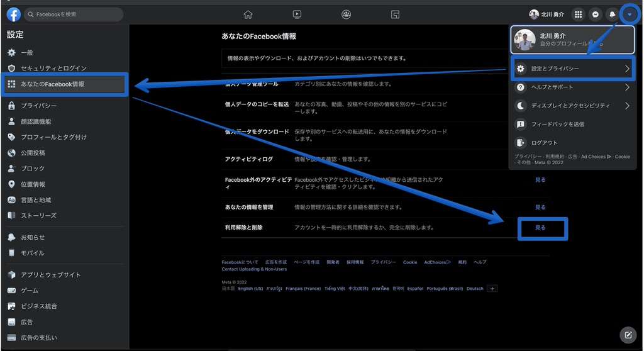The width and height of the screenshot is (644, 351).
Task: Open ディスプレイとアクセシビリティ menu entry
Action: (x=572, y=106)
